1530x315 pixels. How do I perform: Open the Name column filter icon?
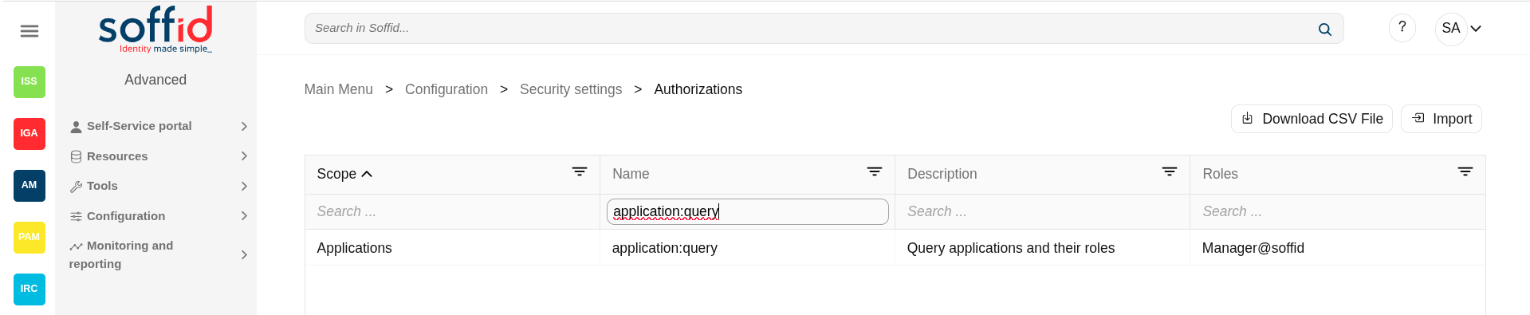875,172
